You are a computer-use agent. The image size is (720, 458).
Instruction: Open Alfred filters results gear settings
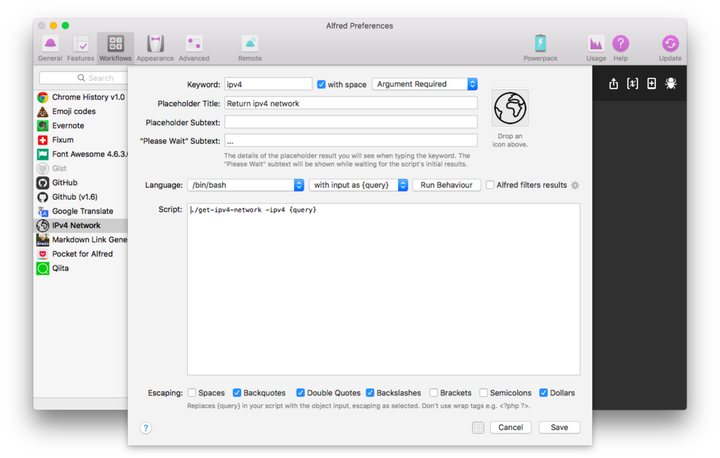[575, 185]
